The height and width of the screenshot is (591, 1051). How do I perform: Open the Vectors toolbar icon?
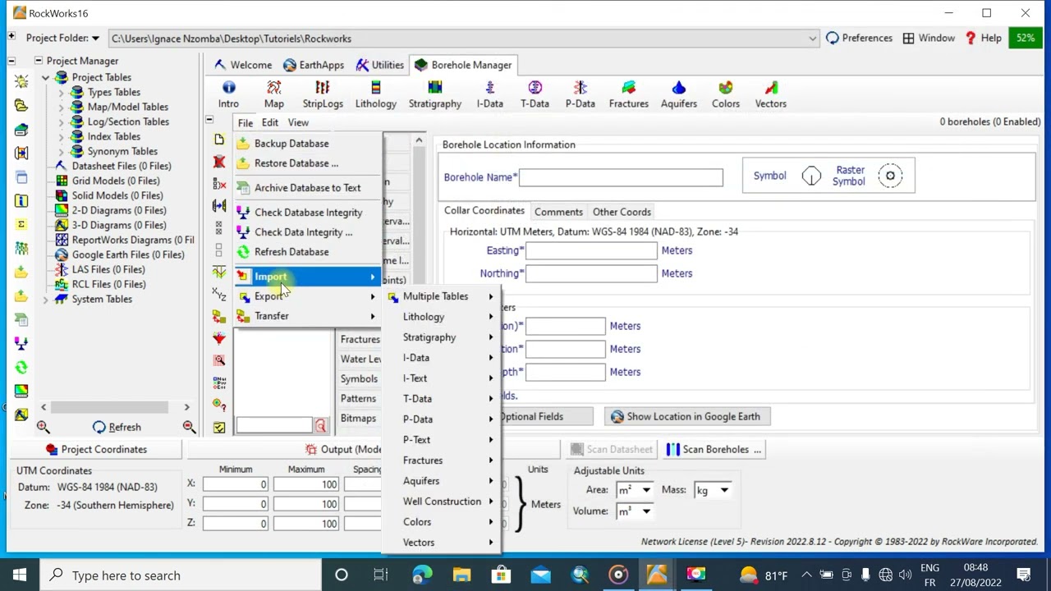pyautogui.click(x=770, y=94)
